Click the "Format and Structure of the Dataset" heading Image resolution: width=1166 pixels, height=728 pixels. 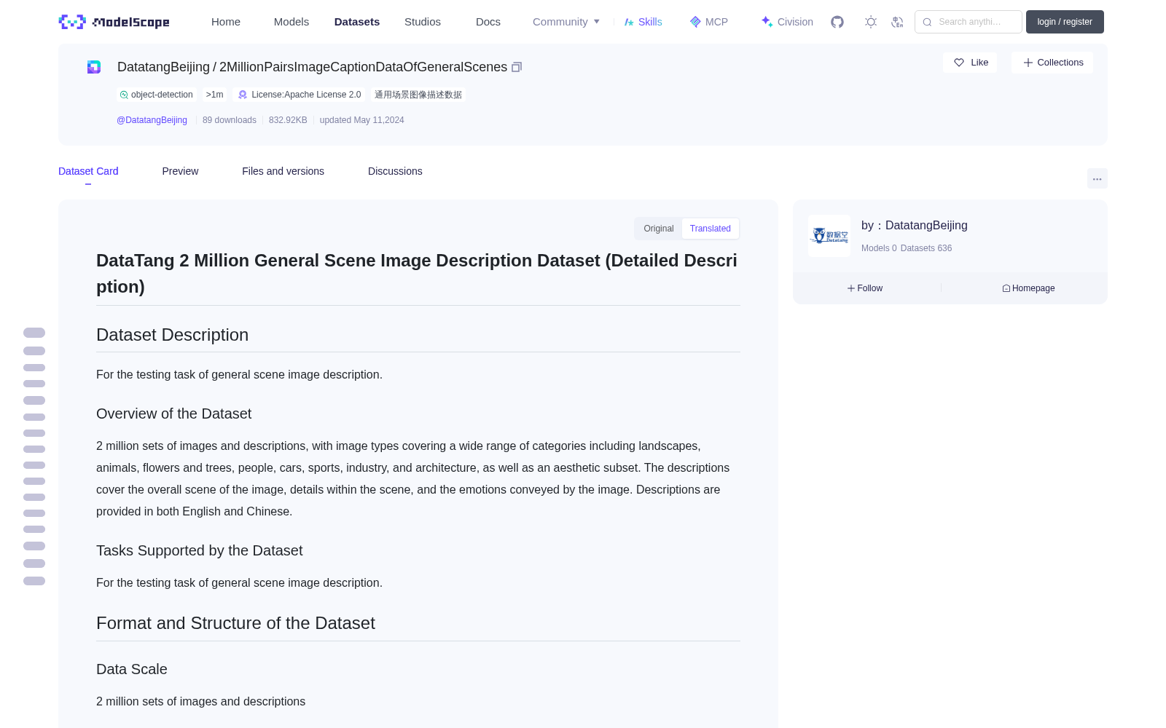coord(235,623)
